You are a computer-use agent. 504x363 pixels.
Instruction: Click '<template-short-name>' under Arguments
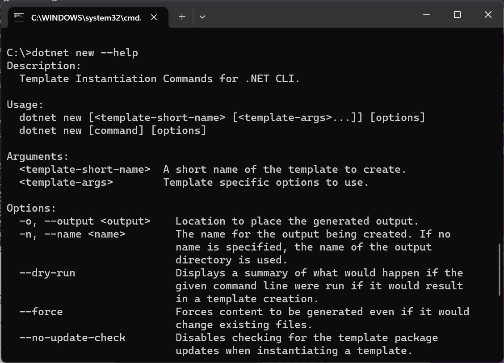tap(85, 169)
